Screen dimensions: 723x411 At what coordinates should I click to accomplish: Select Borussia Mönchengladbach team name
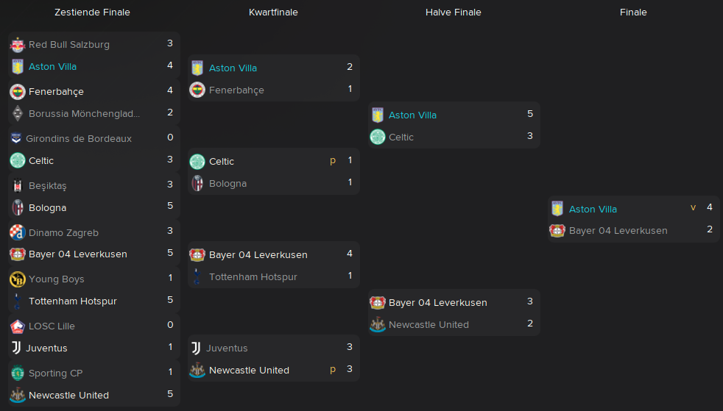85,114
